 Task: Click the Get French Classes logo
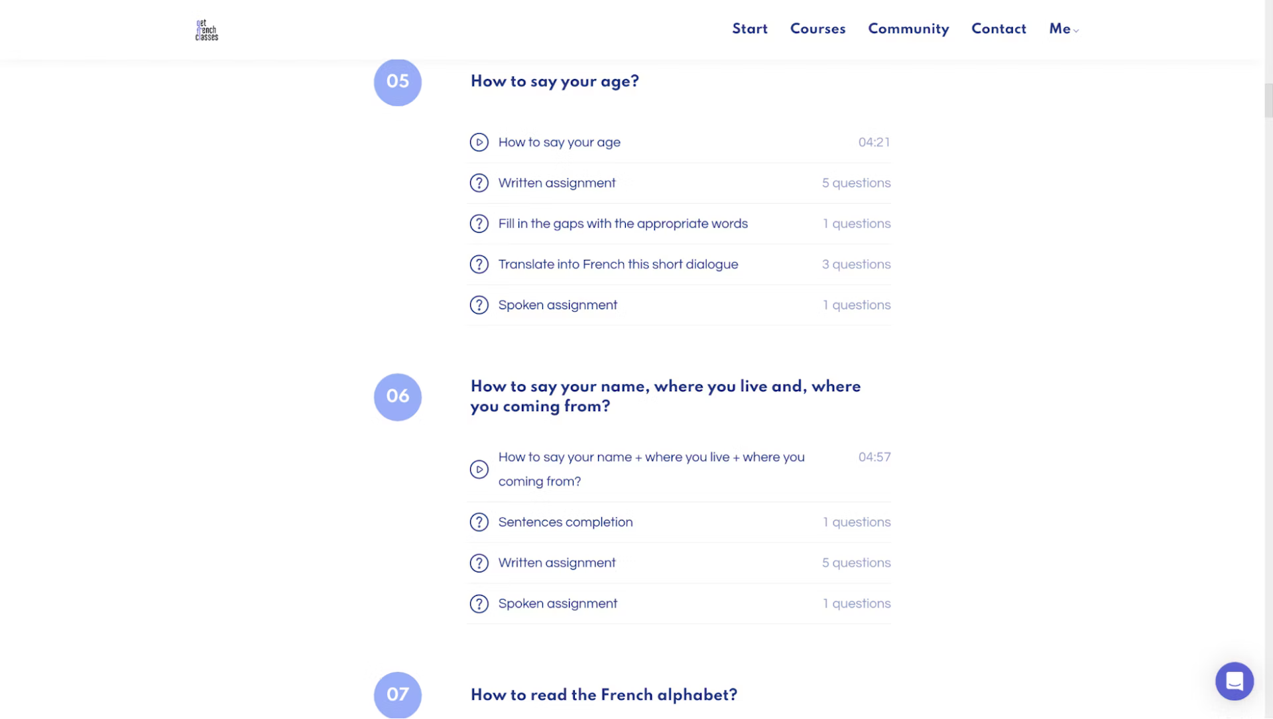click(206, 30)
